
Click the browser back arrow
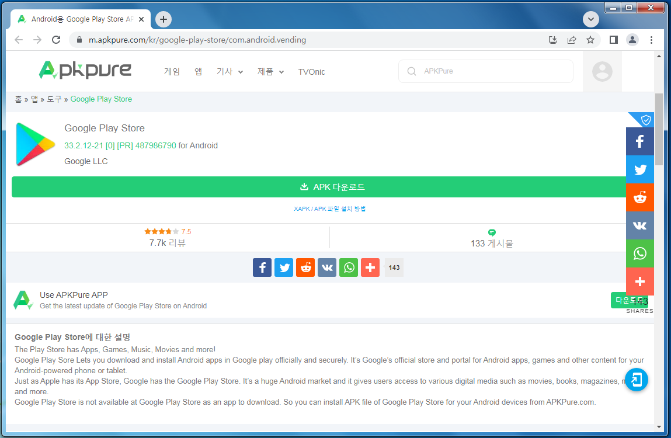pos(19,40)
